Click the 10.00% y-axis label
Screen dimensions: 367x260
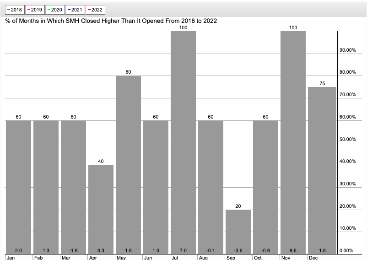tap(348, 228)
